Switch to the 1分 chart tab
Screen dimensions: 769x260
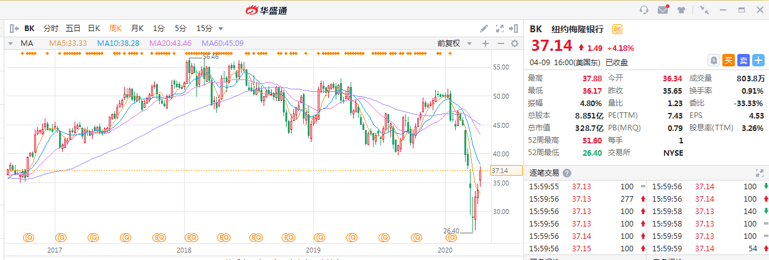point(159,29)
